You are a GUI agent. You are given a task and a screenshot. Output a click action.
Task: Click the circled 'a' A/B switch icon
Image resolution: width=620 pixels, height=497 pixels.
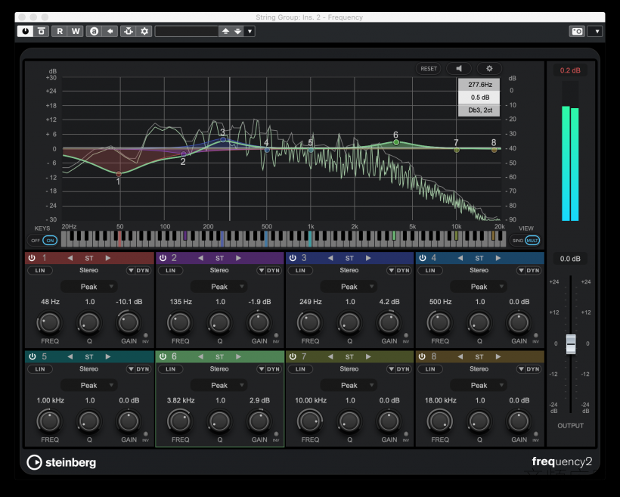(x=94, y=31)
